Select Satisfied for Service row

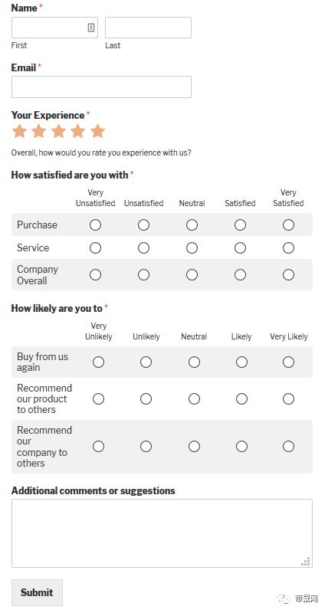pyautogui.click(x=240, y=247)
